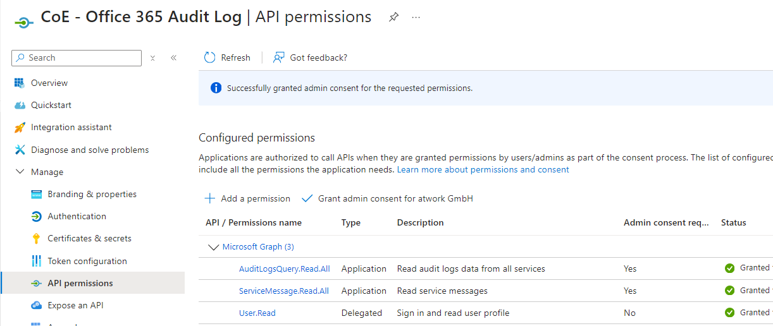Select Expose an API in the sidebar

[x=75, y=305]
